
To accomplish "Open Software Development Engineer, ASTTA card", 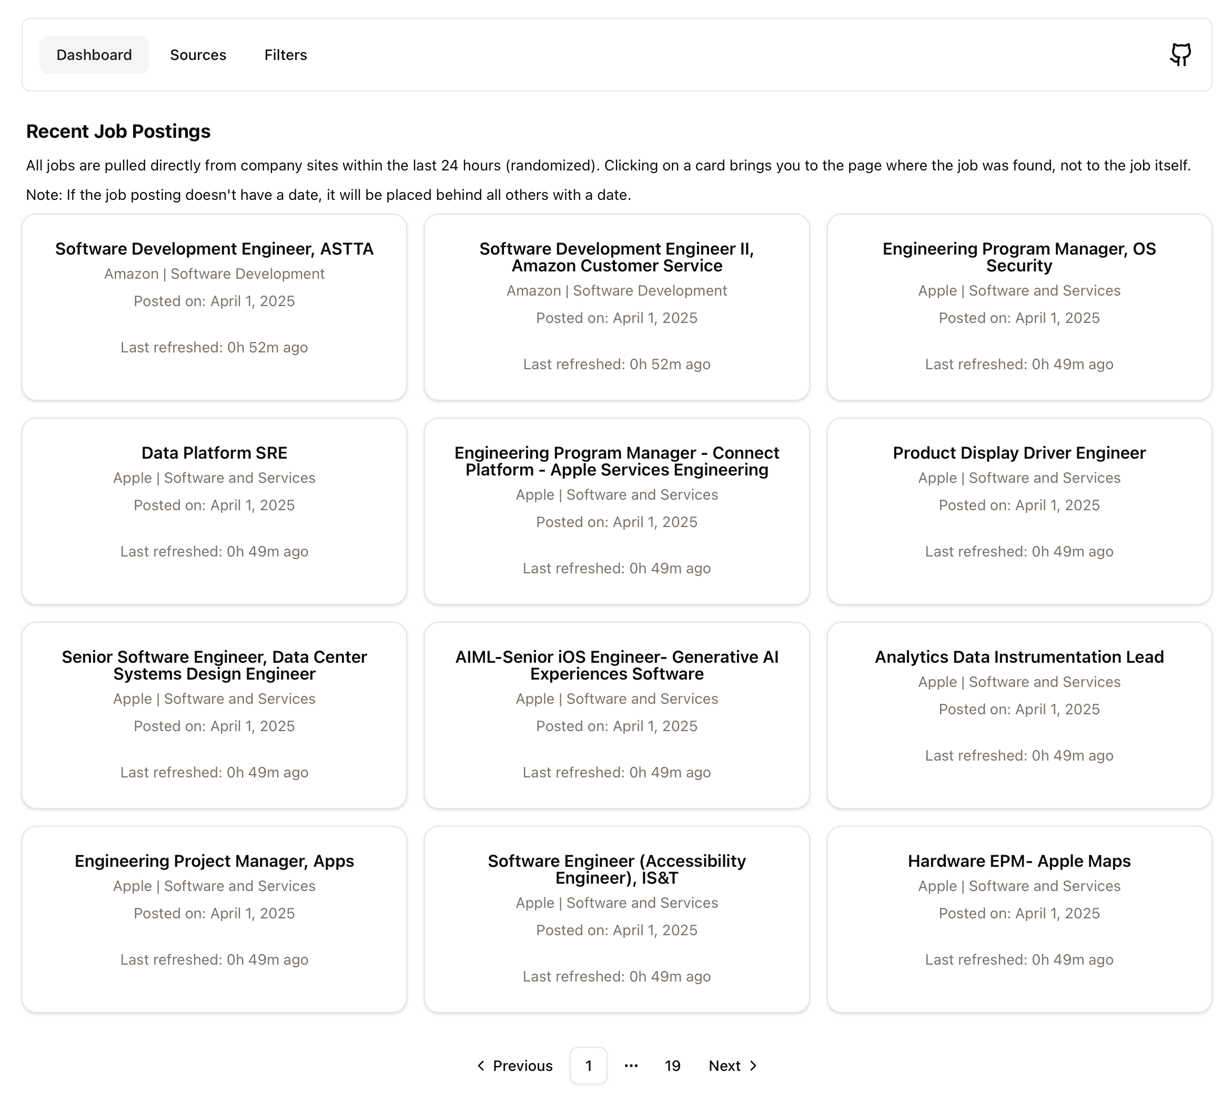I will tap(215, 307).
